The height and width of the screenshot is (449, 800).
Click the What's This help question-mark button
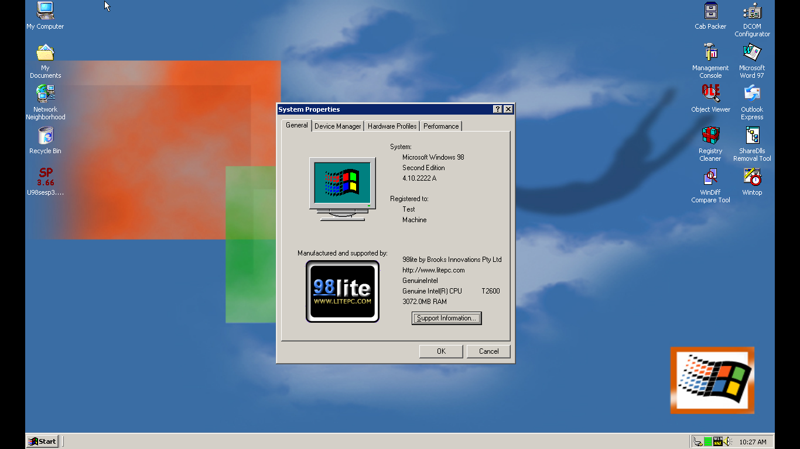tap(498, 109)
